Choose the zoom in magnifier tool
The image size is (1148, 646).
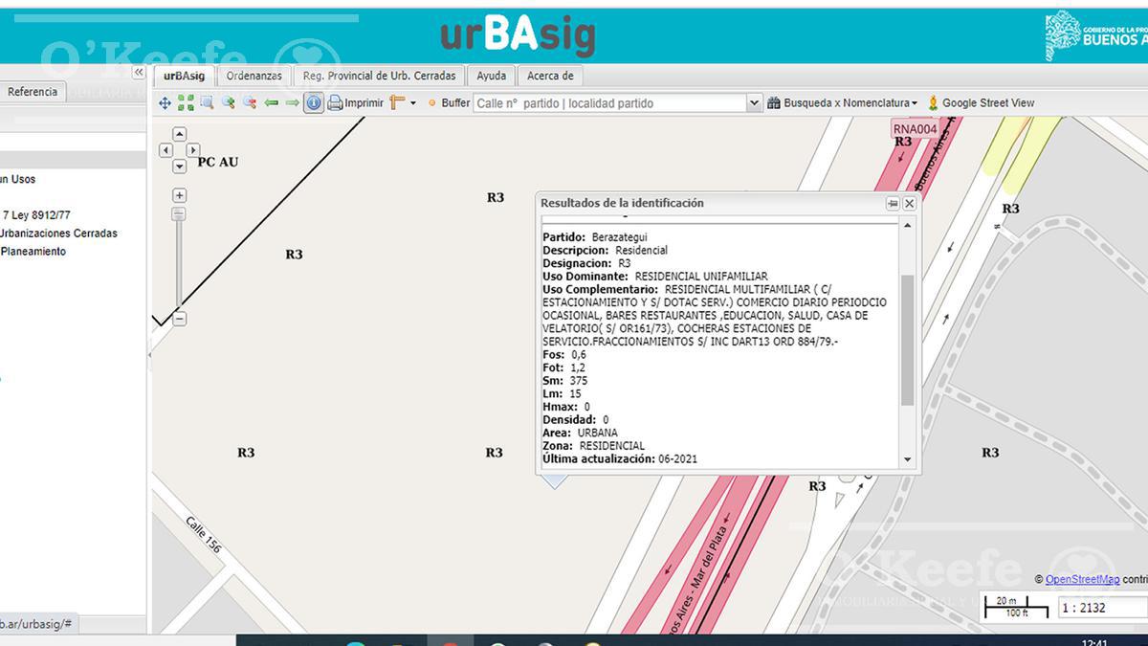pyautogui.click(x=228, y=102)
